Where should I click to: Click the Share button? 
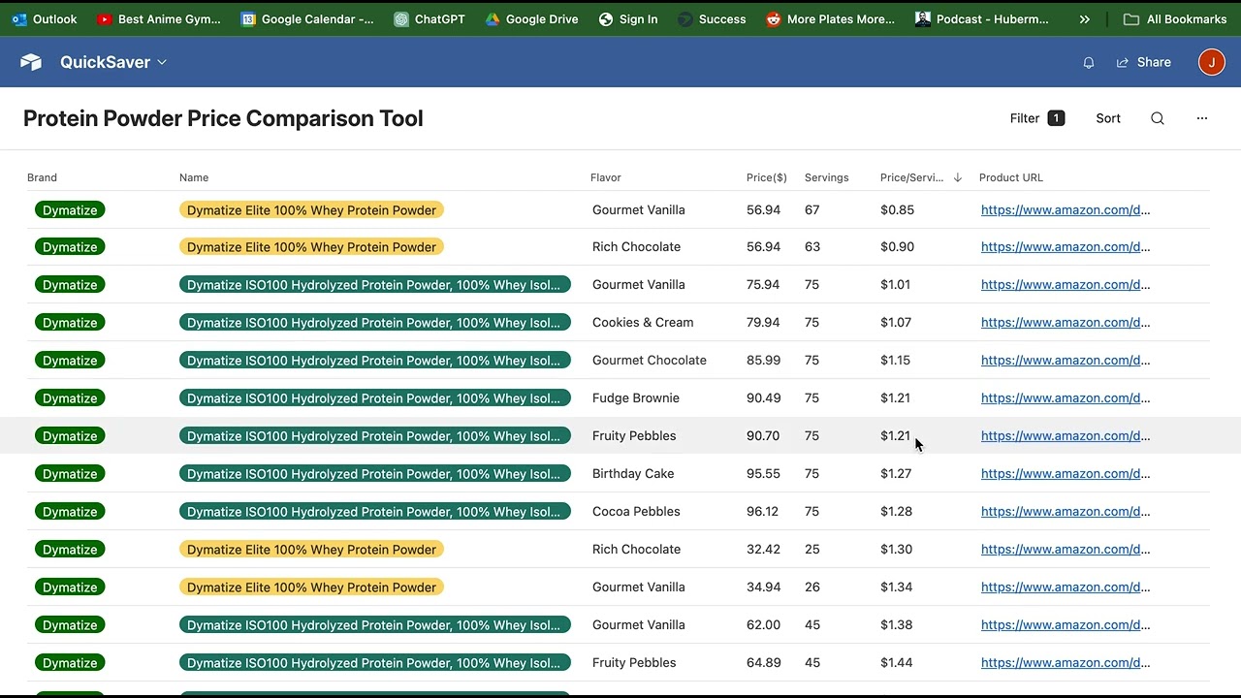[1144, 62]
